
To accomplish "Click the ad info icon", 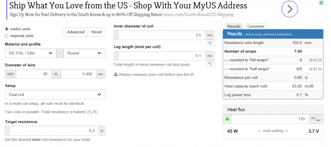I will (321, 3).
